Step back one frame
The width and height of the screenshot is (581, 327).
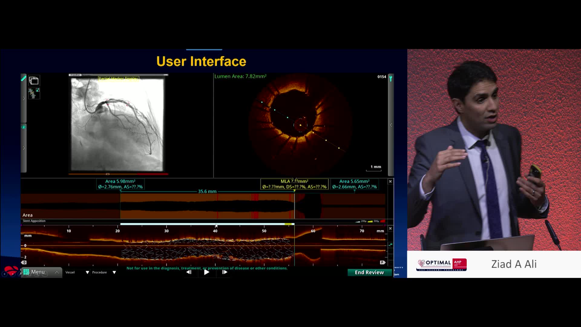click(x=189, y=272)
